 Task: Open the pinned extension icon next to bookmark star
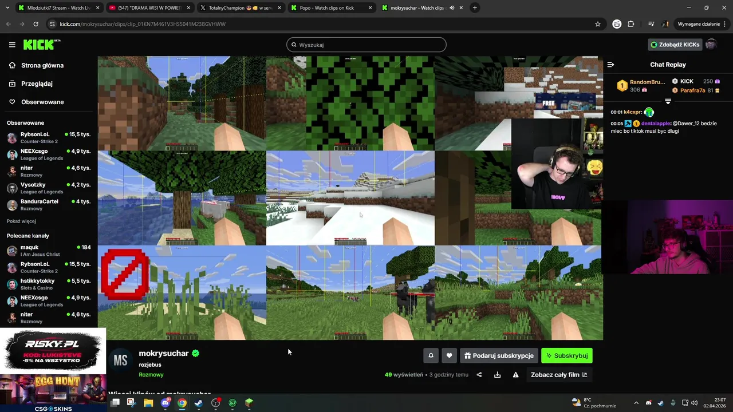coord(617,24)
